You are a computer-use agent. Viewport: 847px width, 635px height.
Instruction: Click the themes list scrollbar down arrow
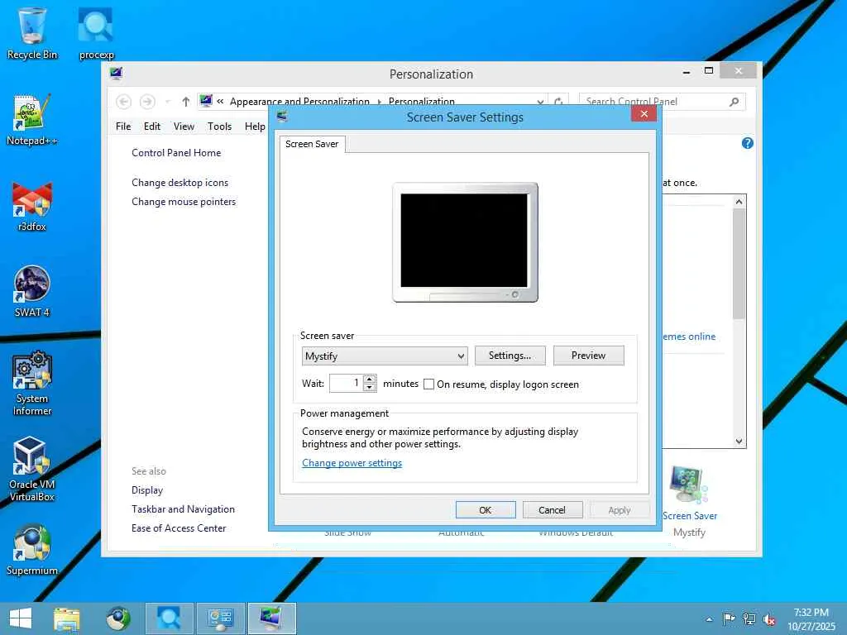click(739, 442)
